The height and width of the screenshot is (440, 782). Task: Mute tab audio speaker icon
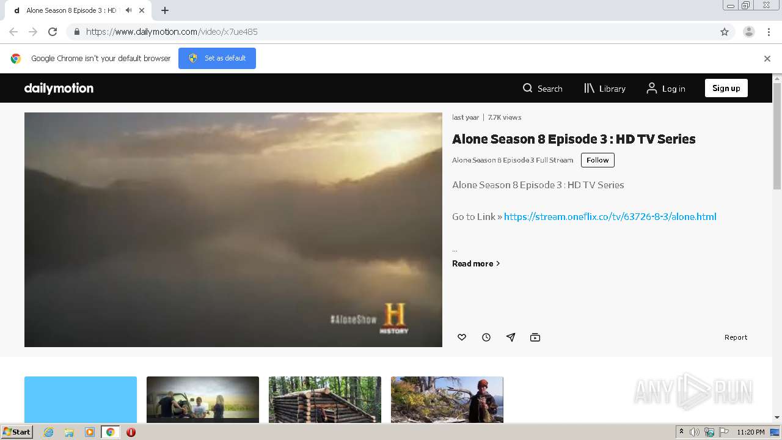click(128, 10)
